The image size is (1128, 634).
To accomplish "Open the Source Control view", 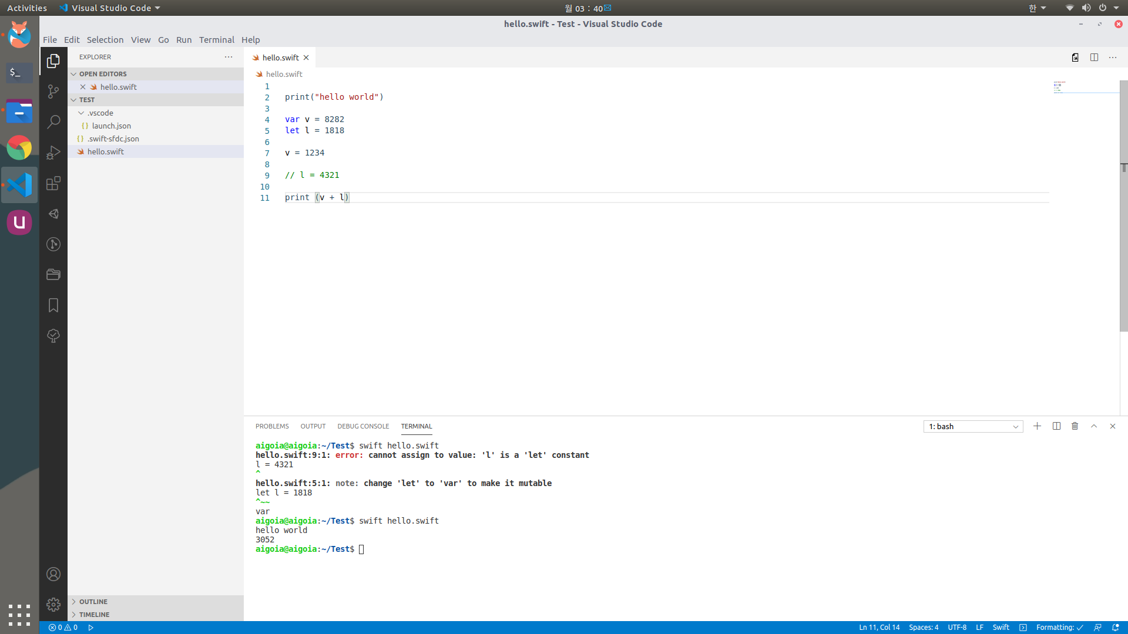I will point(53,92).
